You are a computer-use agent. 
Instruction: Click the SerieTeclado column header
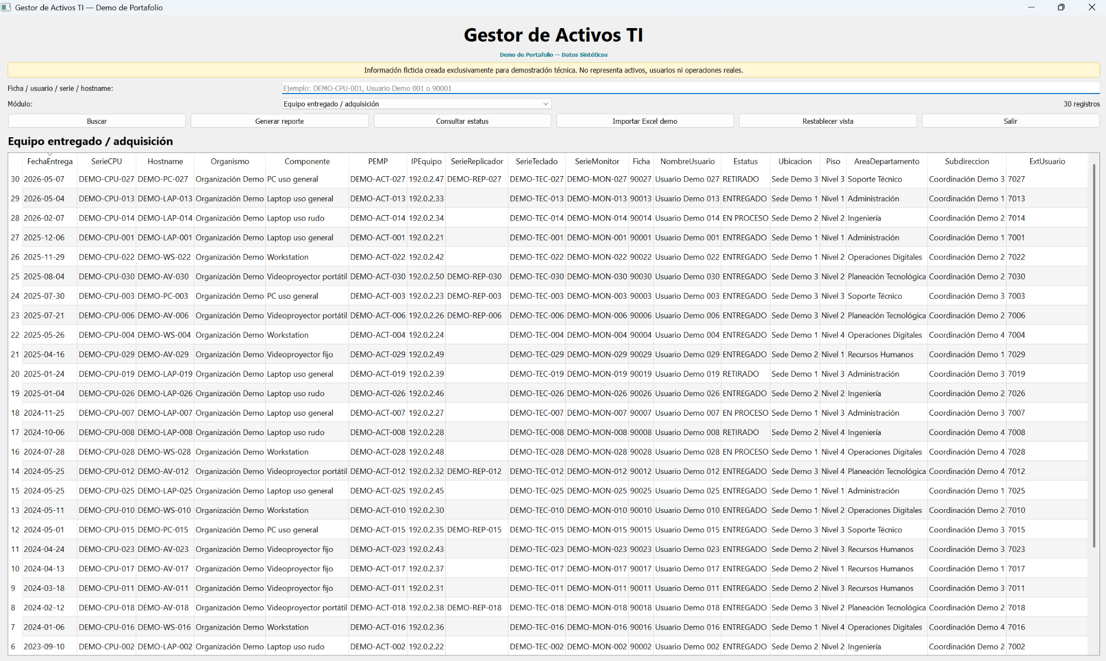point(537,161)
